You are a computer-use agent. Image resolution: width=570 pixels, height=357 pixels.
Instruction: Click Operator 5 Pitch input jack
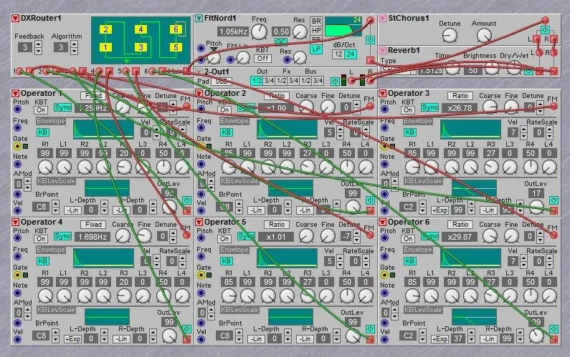pyautogui.click(x=201, y=238)
